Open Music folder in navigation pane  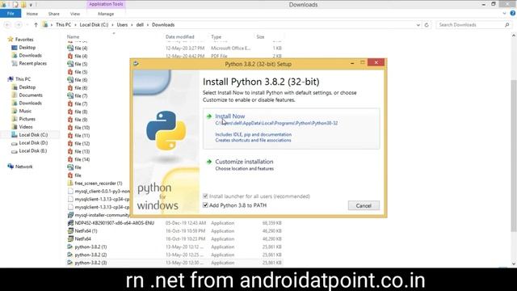pos(25,111)
